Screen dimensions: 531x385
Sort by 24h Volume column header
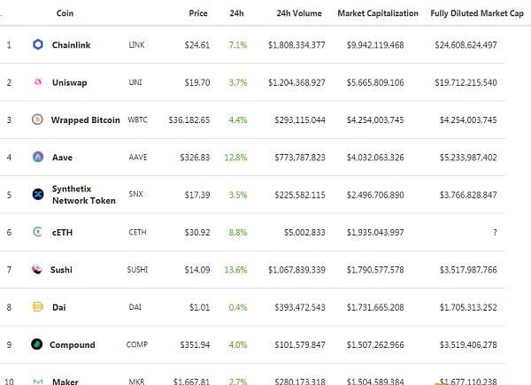coord(299,13)
